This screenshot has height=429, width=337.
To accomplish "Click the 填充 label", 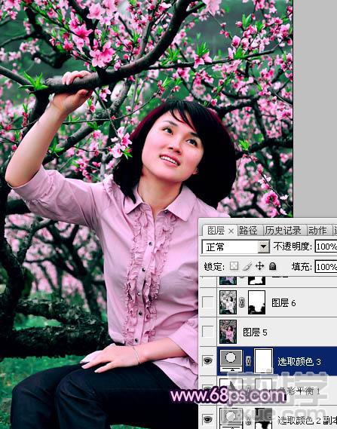I will pos(302,266).
